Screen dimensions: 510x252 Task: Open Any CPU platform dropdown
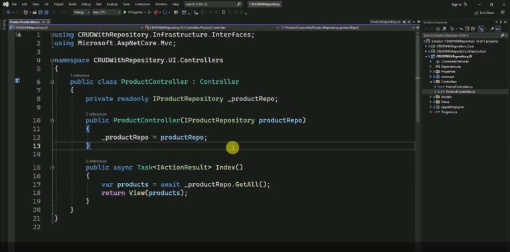pos(106,12)
